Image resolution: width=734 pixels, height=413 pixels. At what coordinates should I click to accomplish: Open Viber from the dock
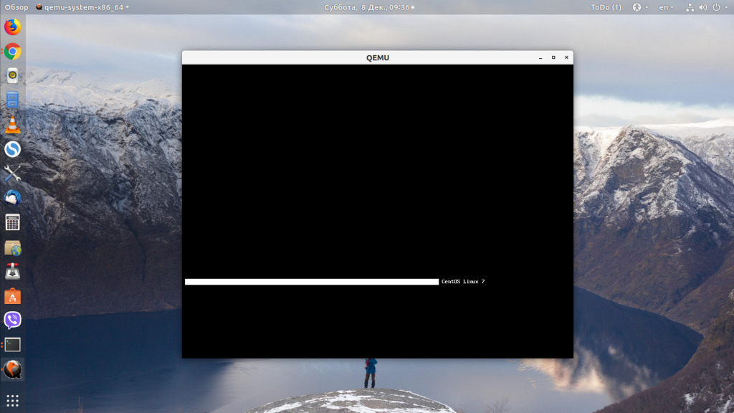pos(11,321)
